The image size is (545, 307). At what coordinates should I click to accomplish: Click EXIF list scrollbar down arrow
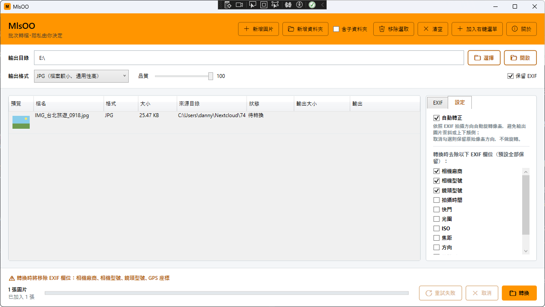526,251
